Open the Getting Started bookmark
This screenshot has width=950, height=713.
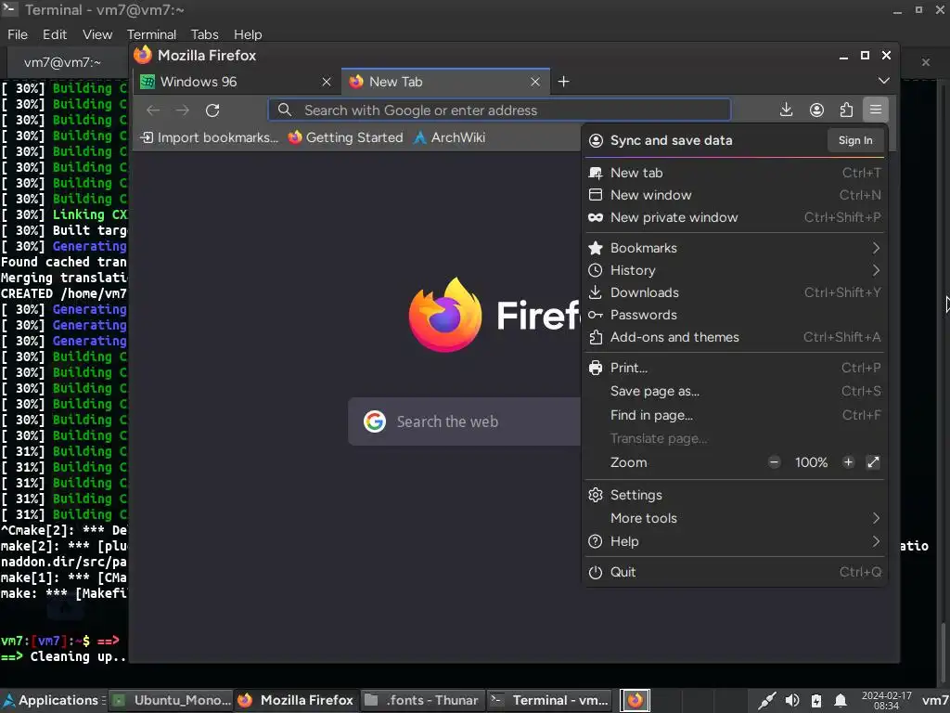(x=345, y=137)
